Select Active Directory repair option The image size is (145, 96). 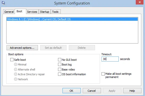point(15,74)
